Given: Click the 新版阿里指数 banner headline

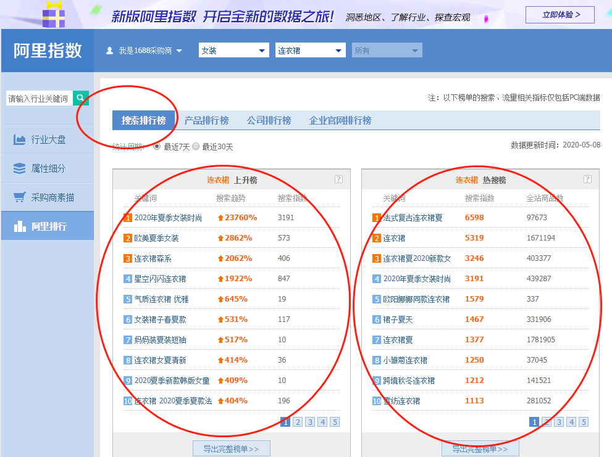Looking at the screenshot, I should (x=222, y=17).
